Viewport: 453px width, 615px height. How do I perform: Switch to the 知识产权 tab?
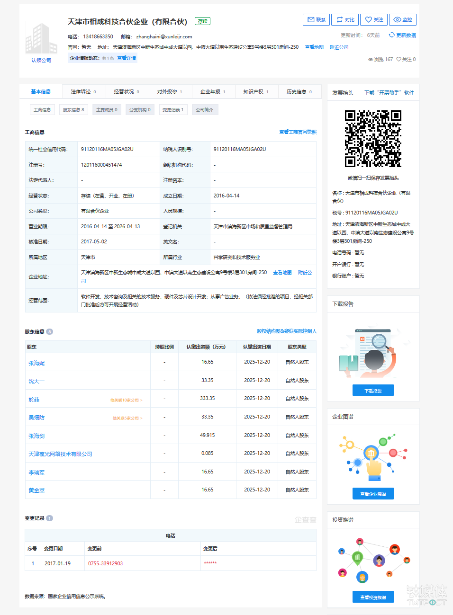tap(256, 92)
